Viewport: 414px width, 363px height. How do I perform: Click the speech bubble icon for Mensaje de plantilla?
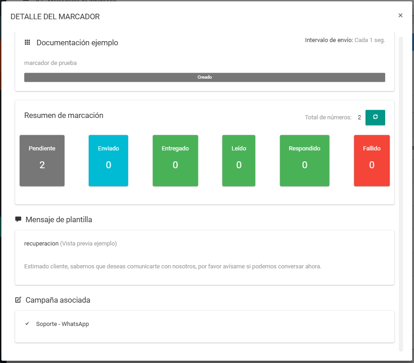tap(18, 219)
